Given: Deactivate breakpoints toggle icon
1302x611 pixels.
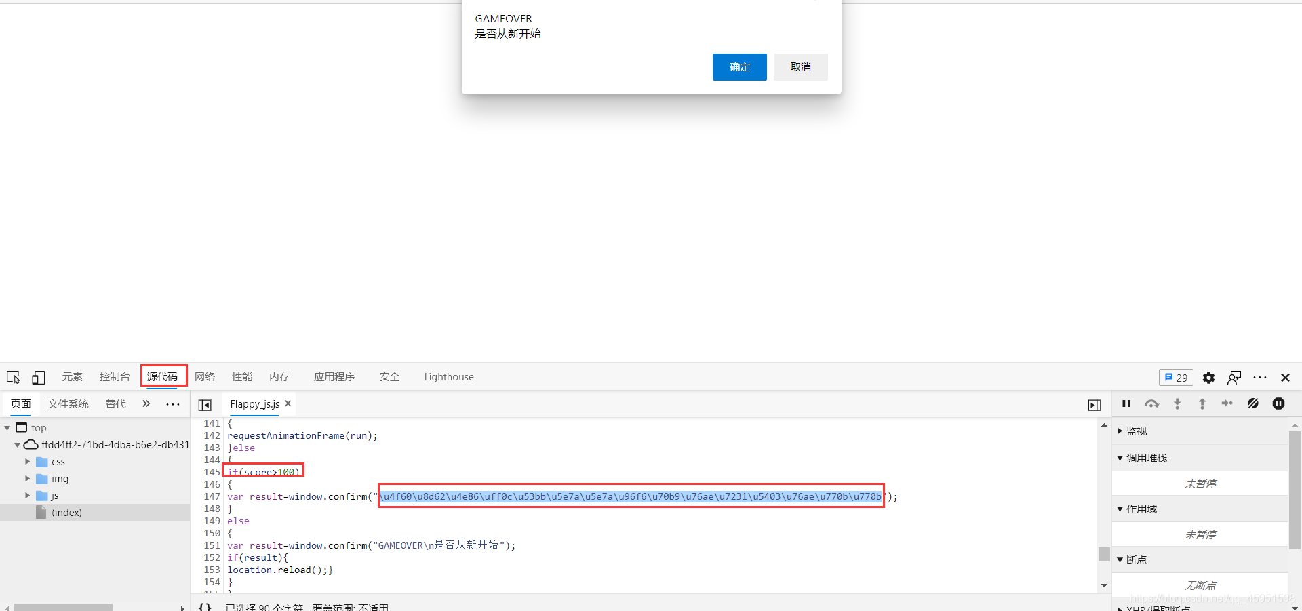Looking at the screenshot, I should 1253,403.
